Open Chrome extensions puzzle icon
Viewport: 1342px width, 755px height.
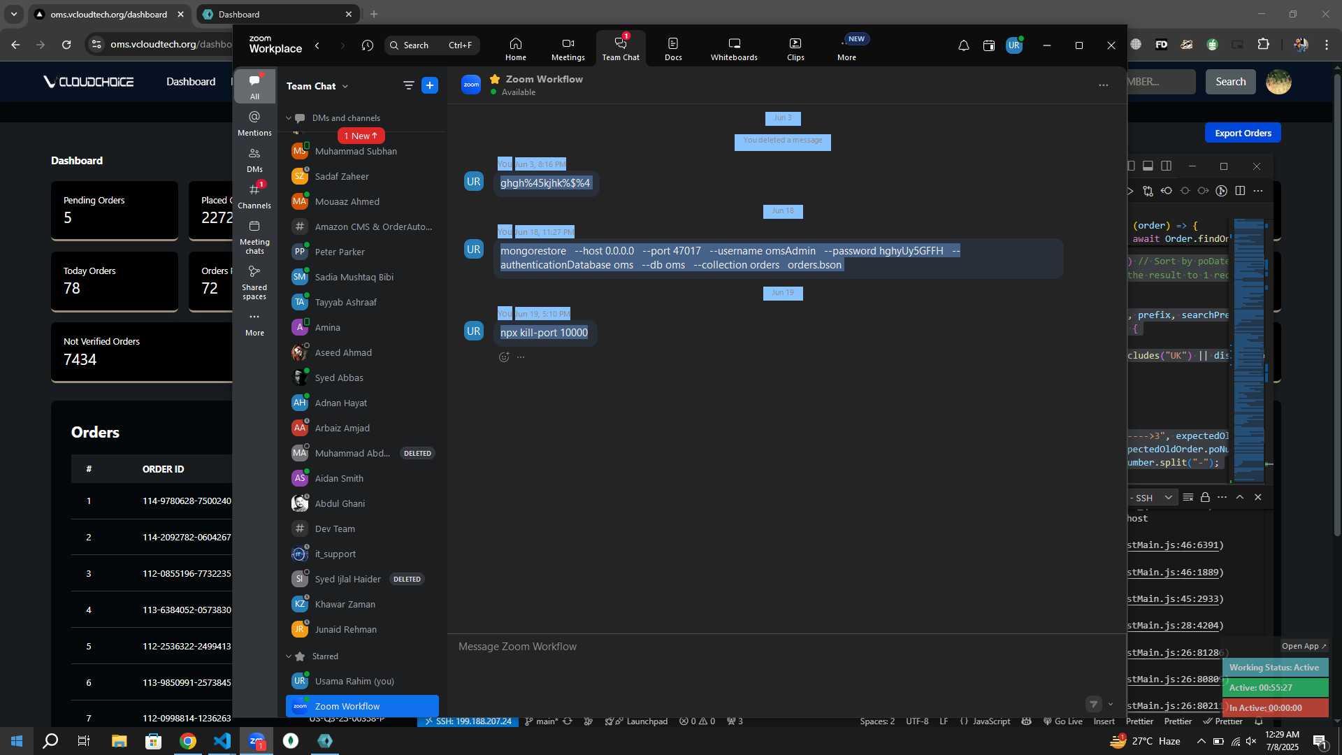click(x=1263, y=45)
